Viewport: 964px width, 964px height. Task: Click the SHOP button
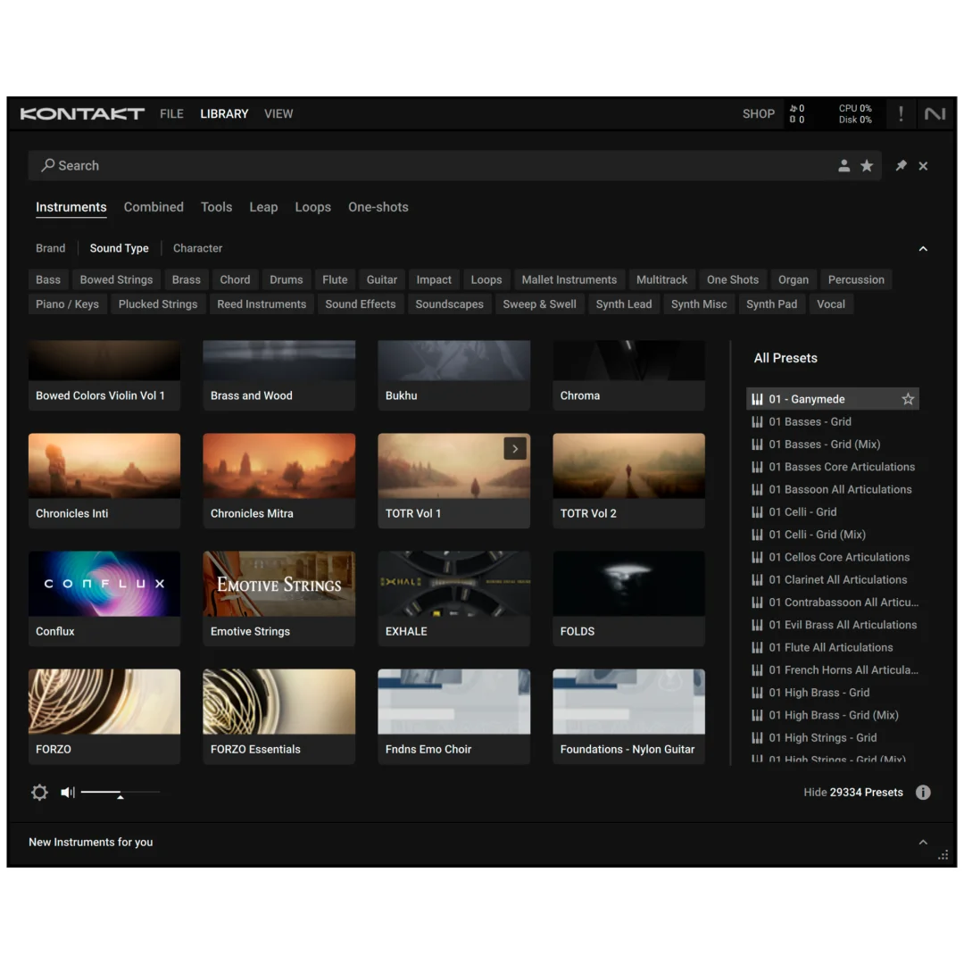point(758,114)
